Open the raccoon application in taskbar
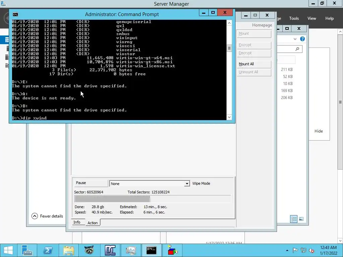The height and width of the screenshot is (257, 343). click(x=89, y=250)
